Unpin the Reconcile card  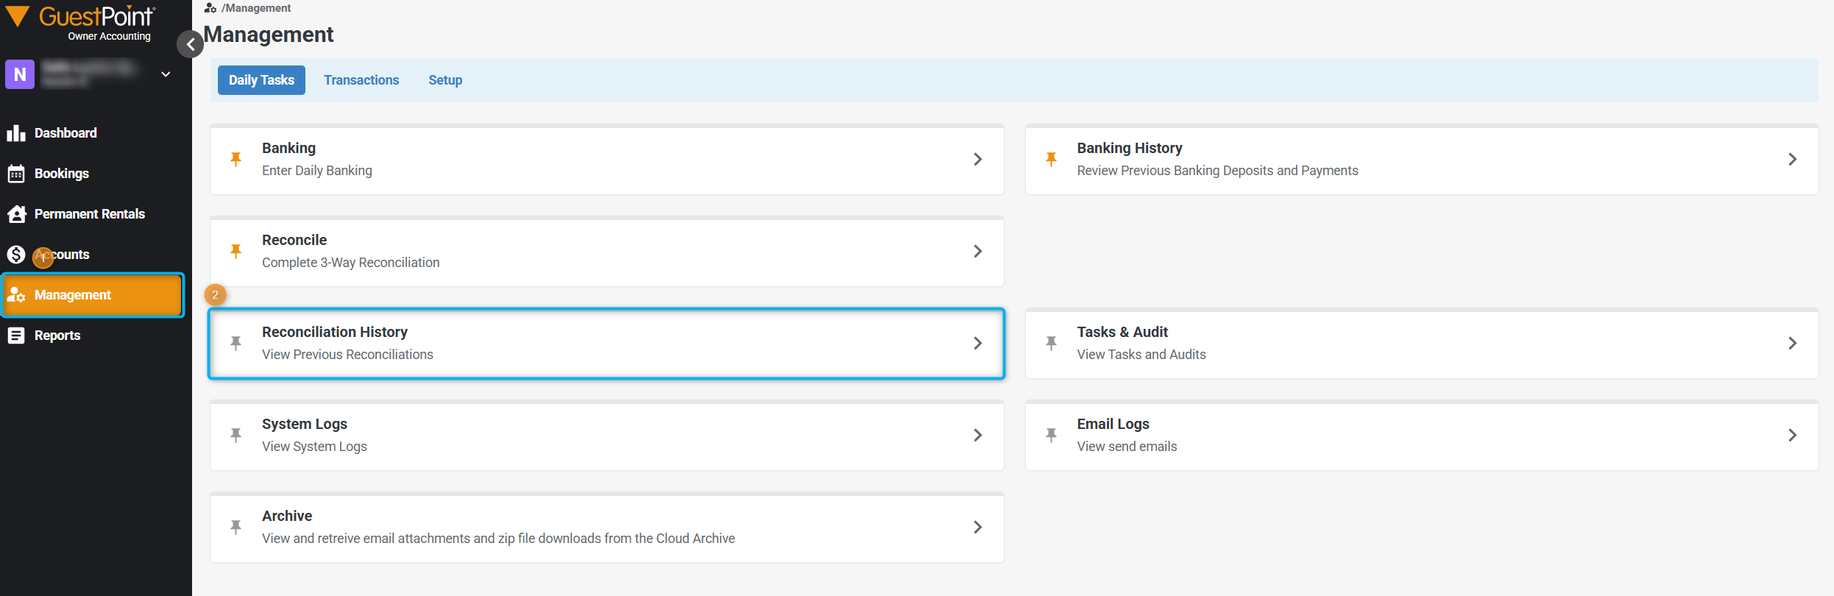click(236, 251)
